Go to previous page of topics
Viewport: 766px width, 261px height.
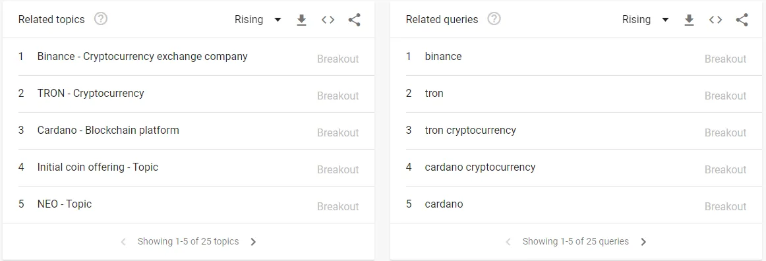pyautogui.click(x=123, y=241)
